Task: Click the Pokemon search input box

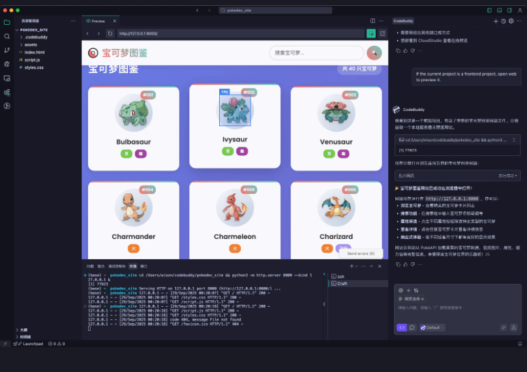Action: pyautogui.click(x=316, y=53)
